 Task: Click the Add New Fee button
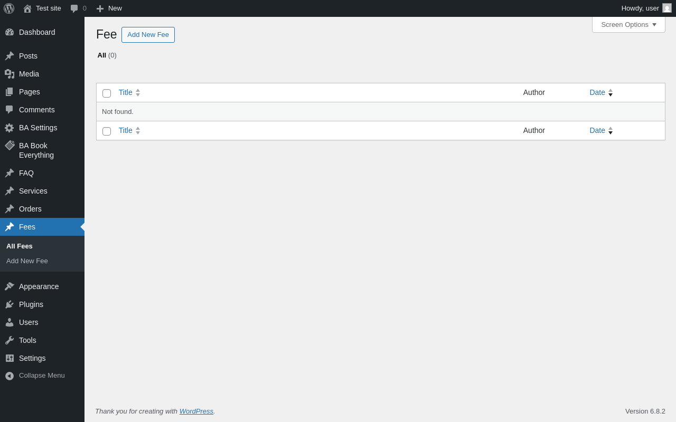(148, 35)
